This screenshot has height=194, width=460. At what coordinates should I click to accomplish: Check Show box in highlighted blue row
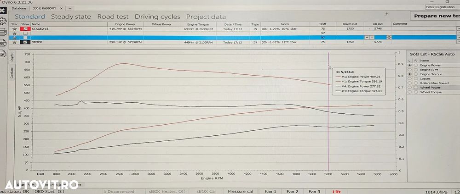click(x=25, y=38)
